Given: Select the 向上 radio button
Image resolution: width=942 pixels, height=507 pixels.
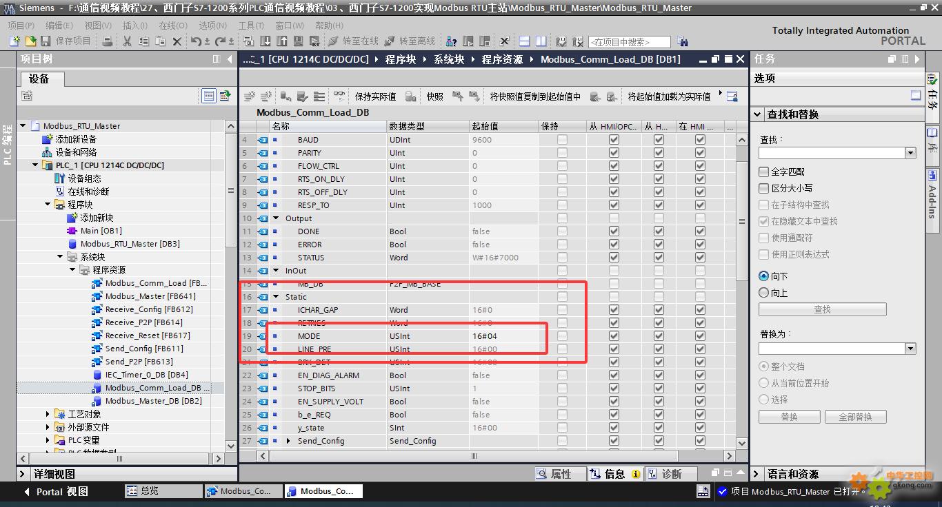Looking at the screenshot, I should tap(763, 293).
